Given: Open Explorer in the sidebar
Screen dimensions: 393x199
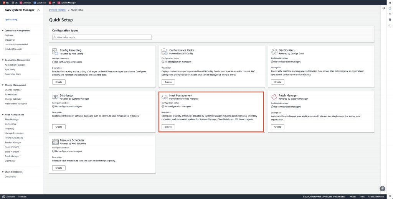Looking at the screenshot, I should (9, 35).
